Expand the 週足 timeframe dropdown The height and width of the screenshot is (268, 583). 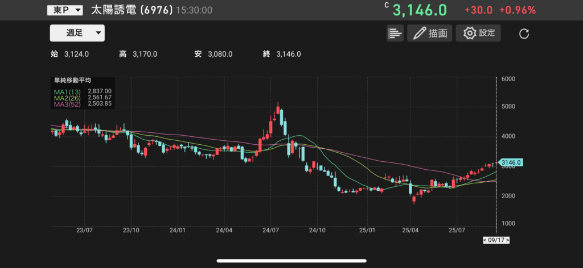click(x=77, y=33)
